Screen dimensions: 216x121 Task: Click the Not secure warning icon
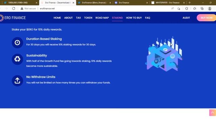(22, 8)
